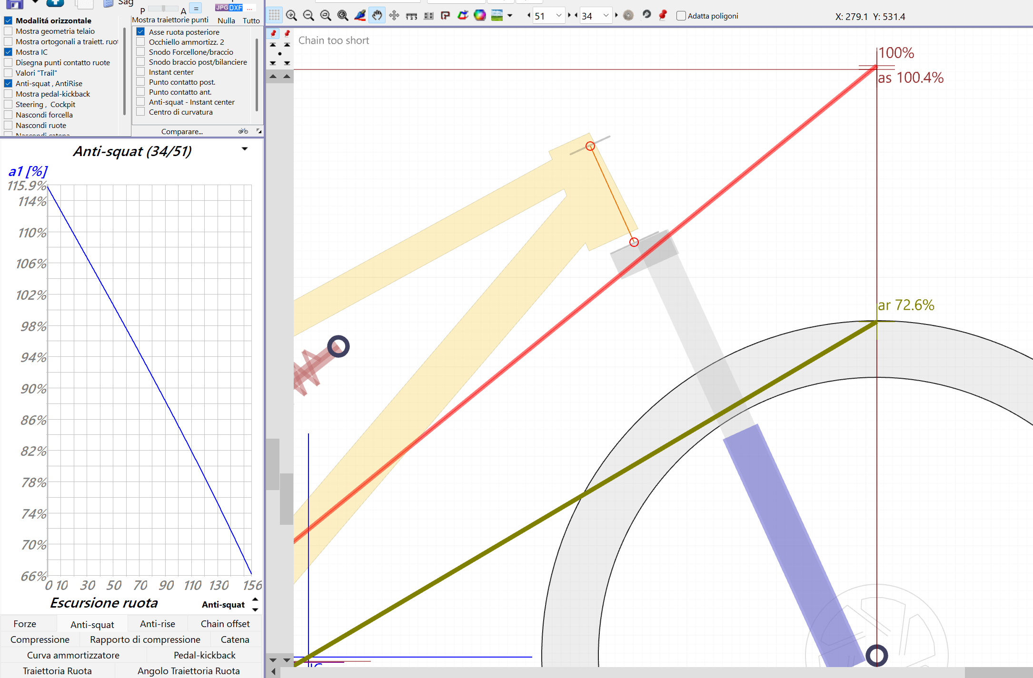Screen dimensions: 1033x678
Task: Uncheck Asse ruota posteriore
Action: tap(140, 32)
